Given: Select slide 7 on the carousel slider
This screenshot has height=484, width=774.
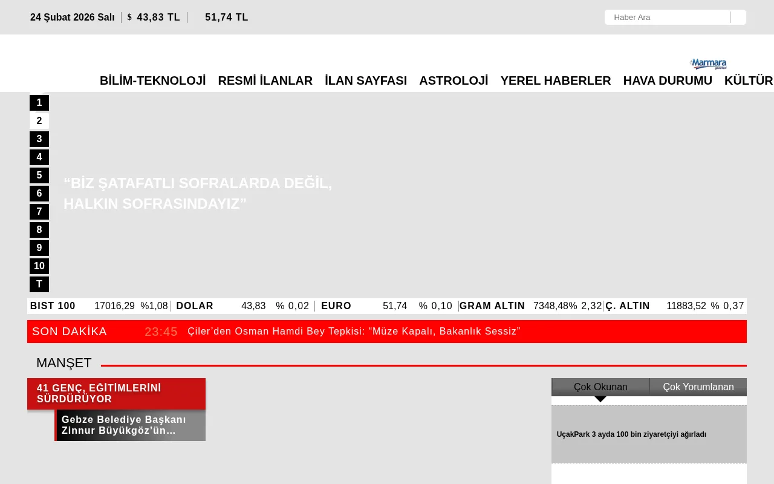Looking at the screenshot, I should (39, 212).
